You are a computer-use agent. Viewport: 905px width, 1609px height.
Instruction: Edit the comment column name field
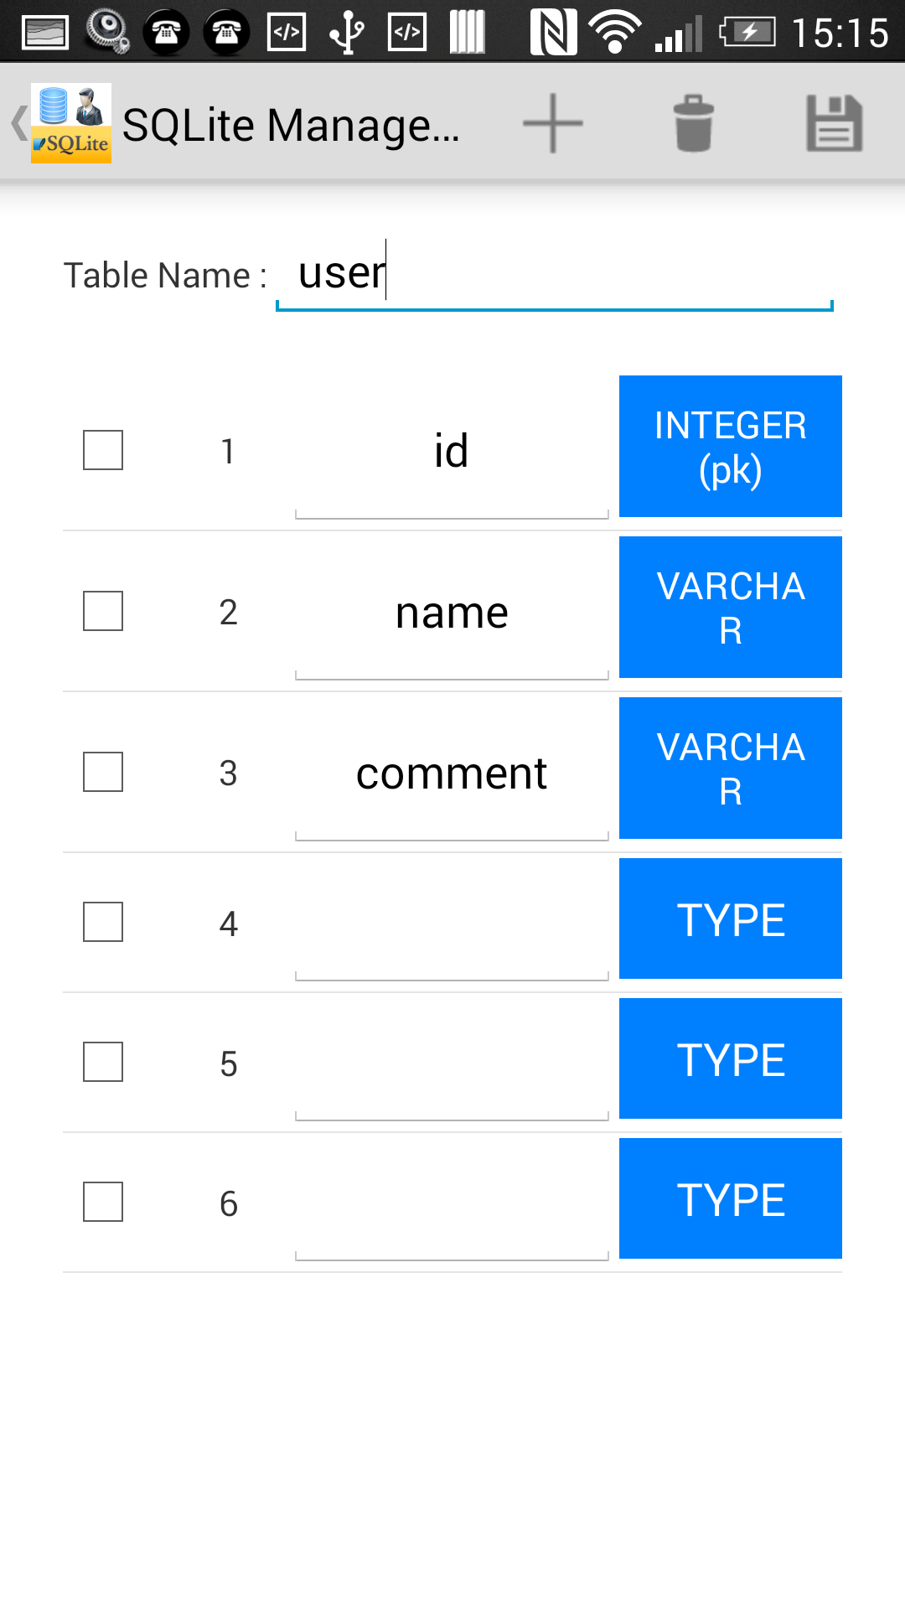pyautogui.click(x=452, y=773)
